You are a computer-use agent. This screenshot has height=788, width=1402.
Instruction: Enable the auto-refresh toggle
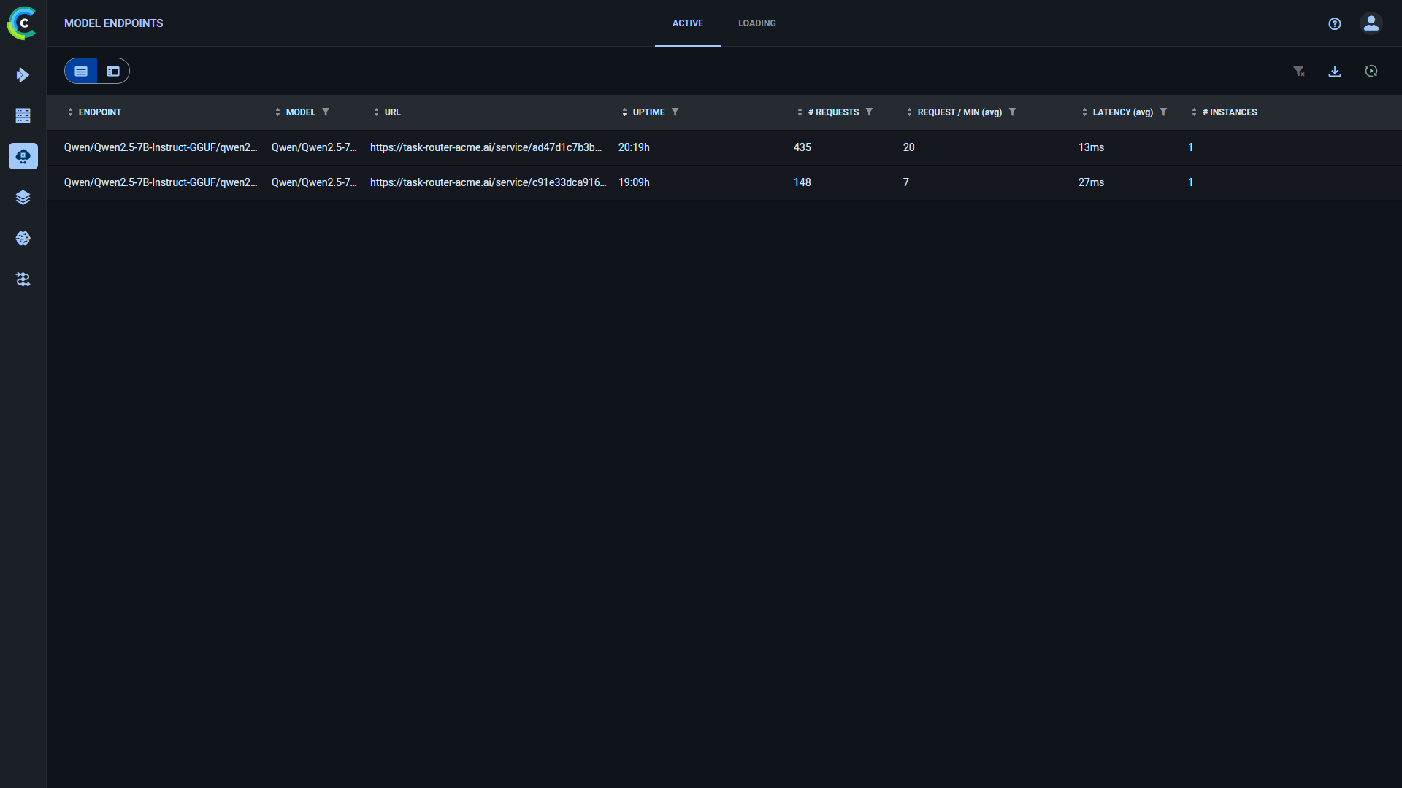(1372, 71)
